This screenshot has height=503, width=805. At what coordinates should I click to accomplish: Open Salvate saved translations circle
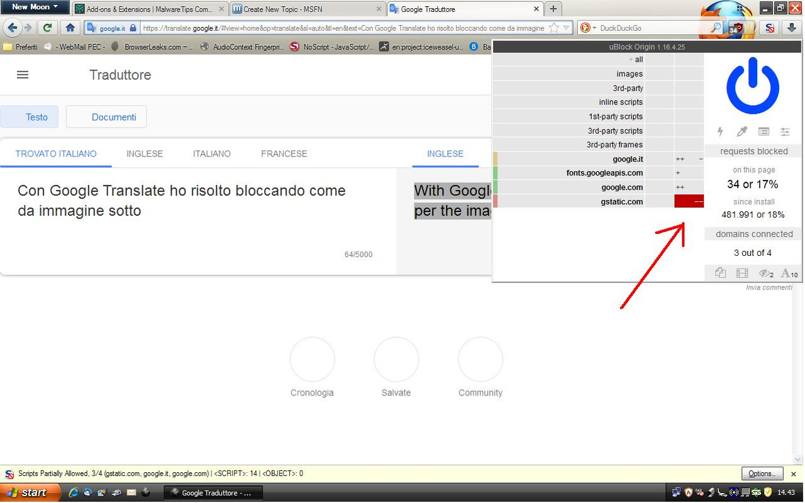click(x=396, y=360)
